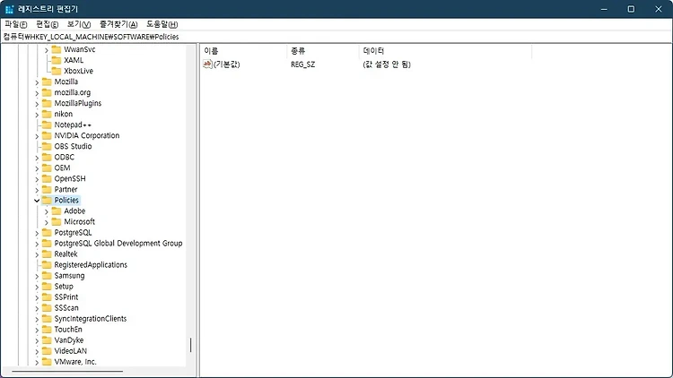Open the 도움말 menu
Image resolution: width=673 pixels, height=378 pixels.
[x=162, y=24]
